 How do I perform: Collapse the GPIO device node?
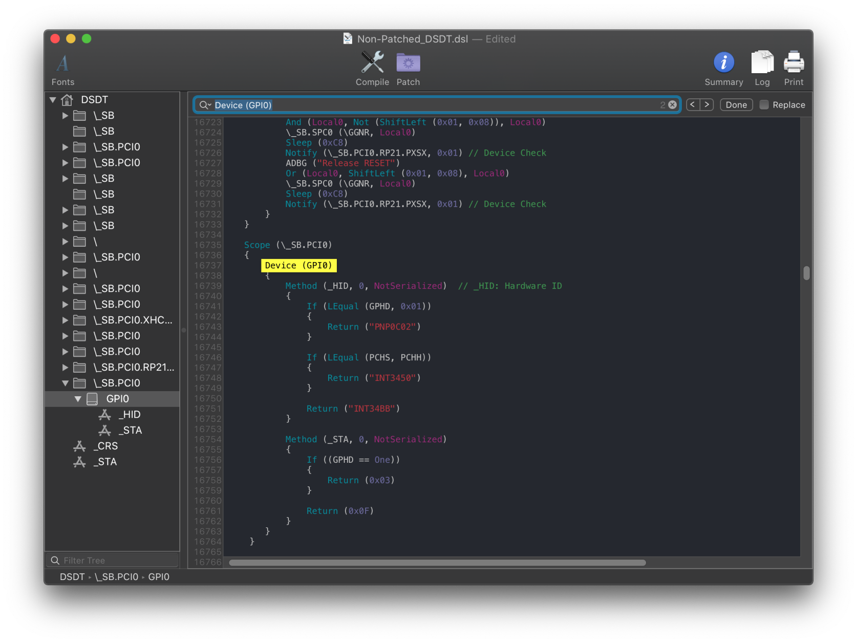pos(78,399)
